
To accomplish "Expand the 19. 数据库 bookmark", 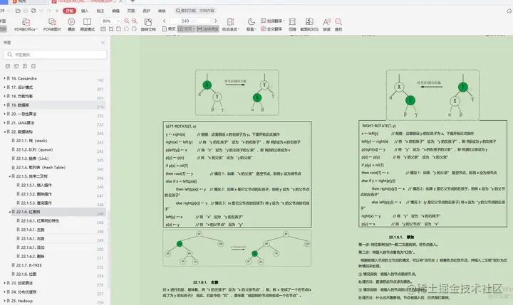I will click(4, 105).
